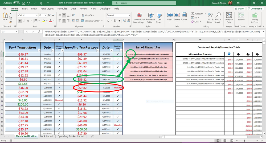The width and height of the screenshot is (266, 143).
Task: Open Conditional Formatting menu
Action: (139, 18)
